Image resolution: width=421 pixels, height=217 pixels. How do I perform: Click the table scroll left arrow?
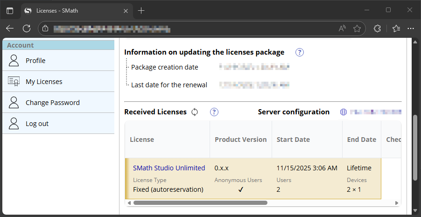tap(129, 203)
